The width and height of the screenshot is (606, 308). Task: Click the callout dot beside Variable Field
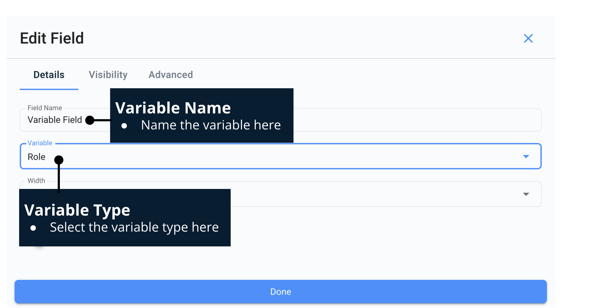tap(90, 120)
